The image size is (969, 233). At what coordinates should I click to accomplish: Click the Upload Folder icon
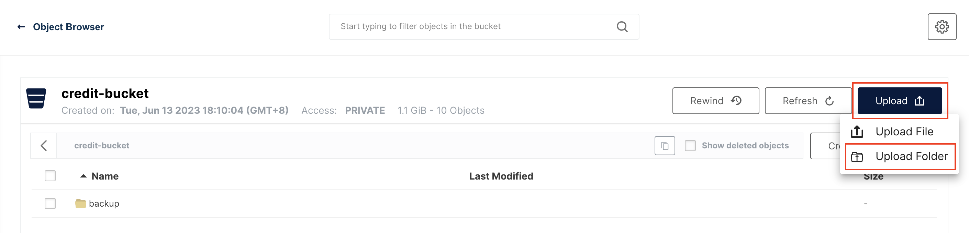pyautogui.click(x=857, y=157)
